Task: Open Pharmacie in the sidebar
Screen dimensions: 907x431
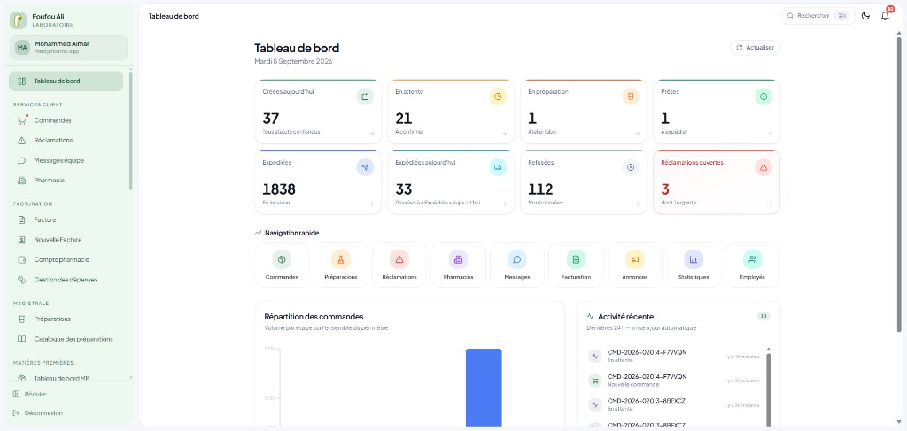Action: 66,181
